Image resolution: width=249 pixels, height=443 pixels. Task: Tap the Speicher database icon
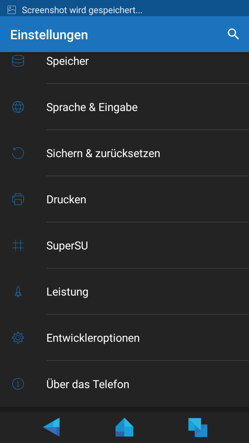[x=18, y=61]
